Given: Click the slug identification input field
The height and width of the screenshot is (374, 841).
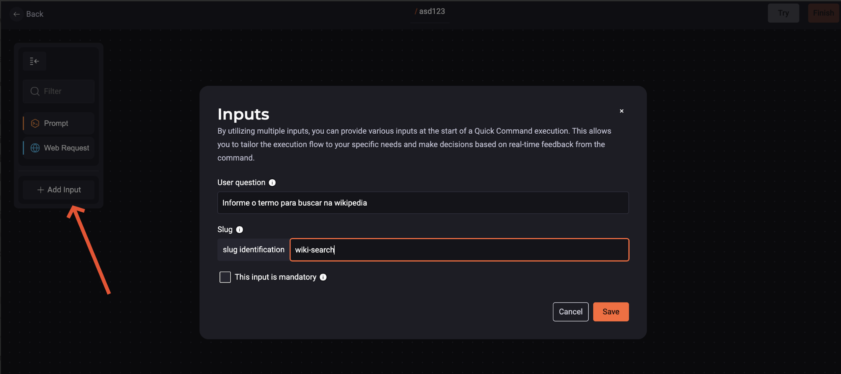Looking at the screenshot, I should pos(459,249).
